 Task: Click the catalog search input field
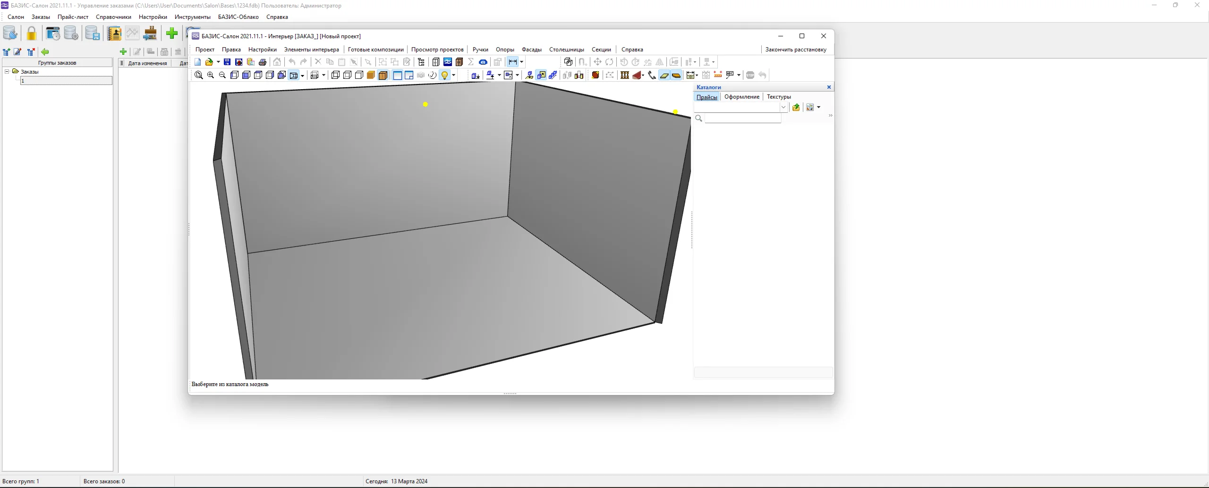pos(742,118)
